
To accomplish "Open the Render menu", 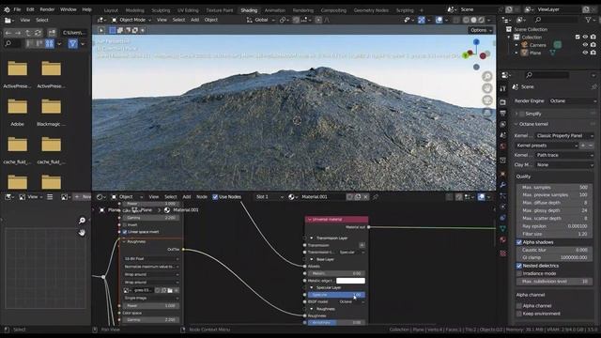I will click(47, 9).
